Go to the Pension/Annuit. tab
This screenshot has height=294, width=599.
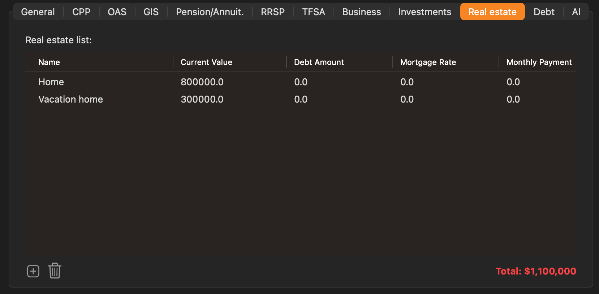point(210,12)
